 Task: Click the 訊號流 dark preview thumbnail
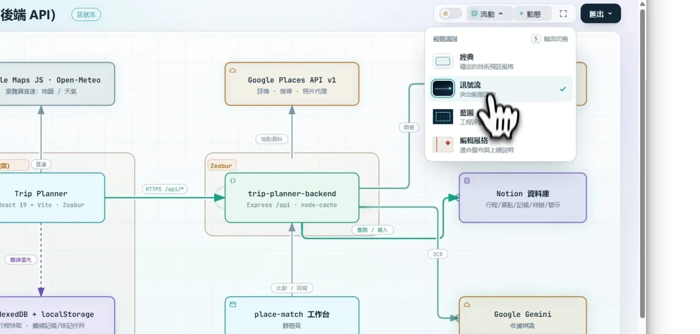443,89
